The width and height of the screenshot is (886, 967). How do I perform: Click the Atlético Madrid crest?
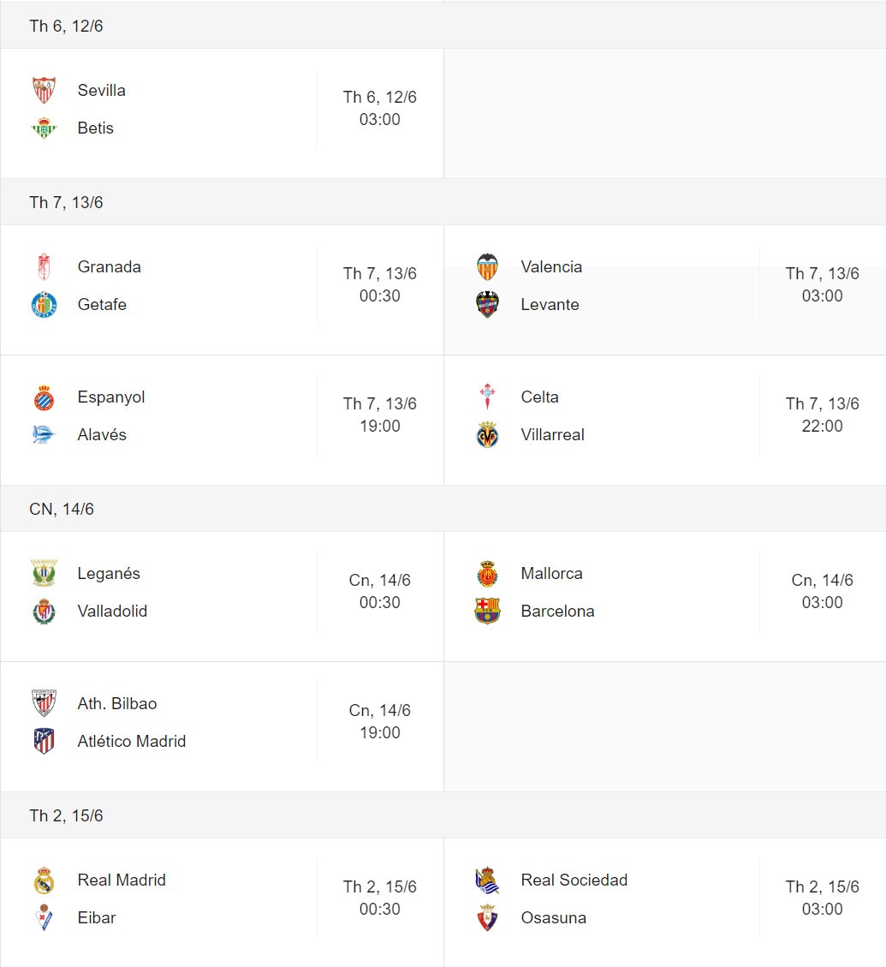coord(44,741)
